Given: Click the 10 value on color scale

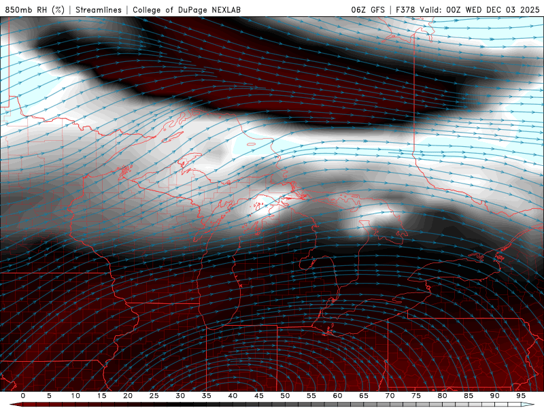Looking at the screenshot, I should click(x=75, y=396).
